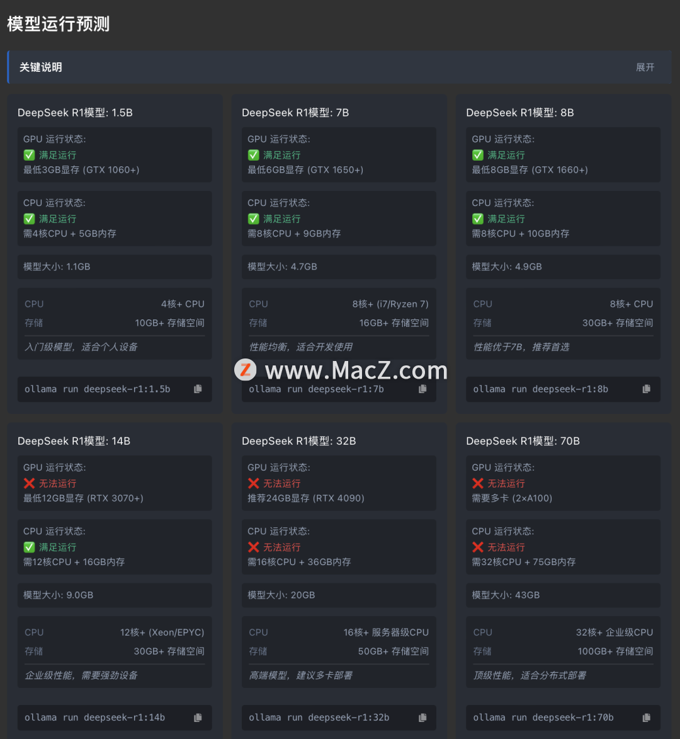Click 最低8GB显存 (GTX 1660+) text

tap(530, 169)
